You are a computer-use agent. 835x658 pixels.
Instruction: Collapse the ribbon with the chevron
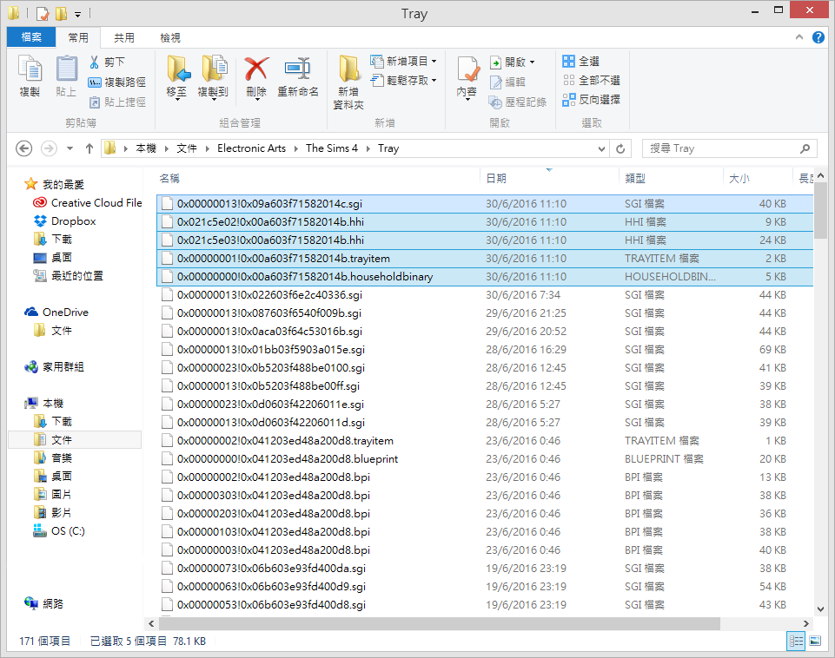(x=799, y=37)
